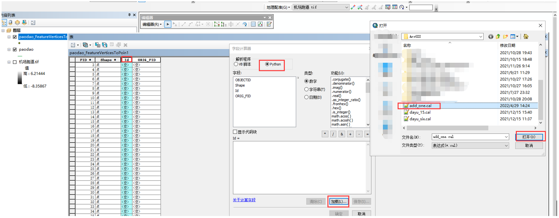The height and width of the screenshot is (218, 559).
Task: Open the rotate tool dropdown arrow
Action: (x=407, y=7)
